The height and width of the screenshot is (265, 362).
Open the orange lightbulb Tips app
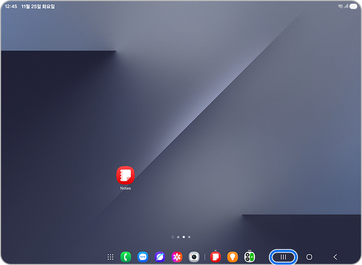tap(233, 257)
